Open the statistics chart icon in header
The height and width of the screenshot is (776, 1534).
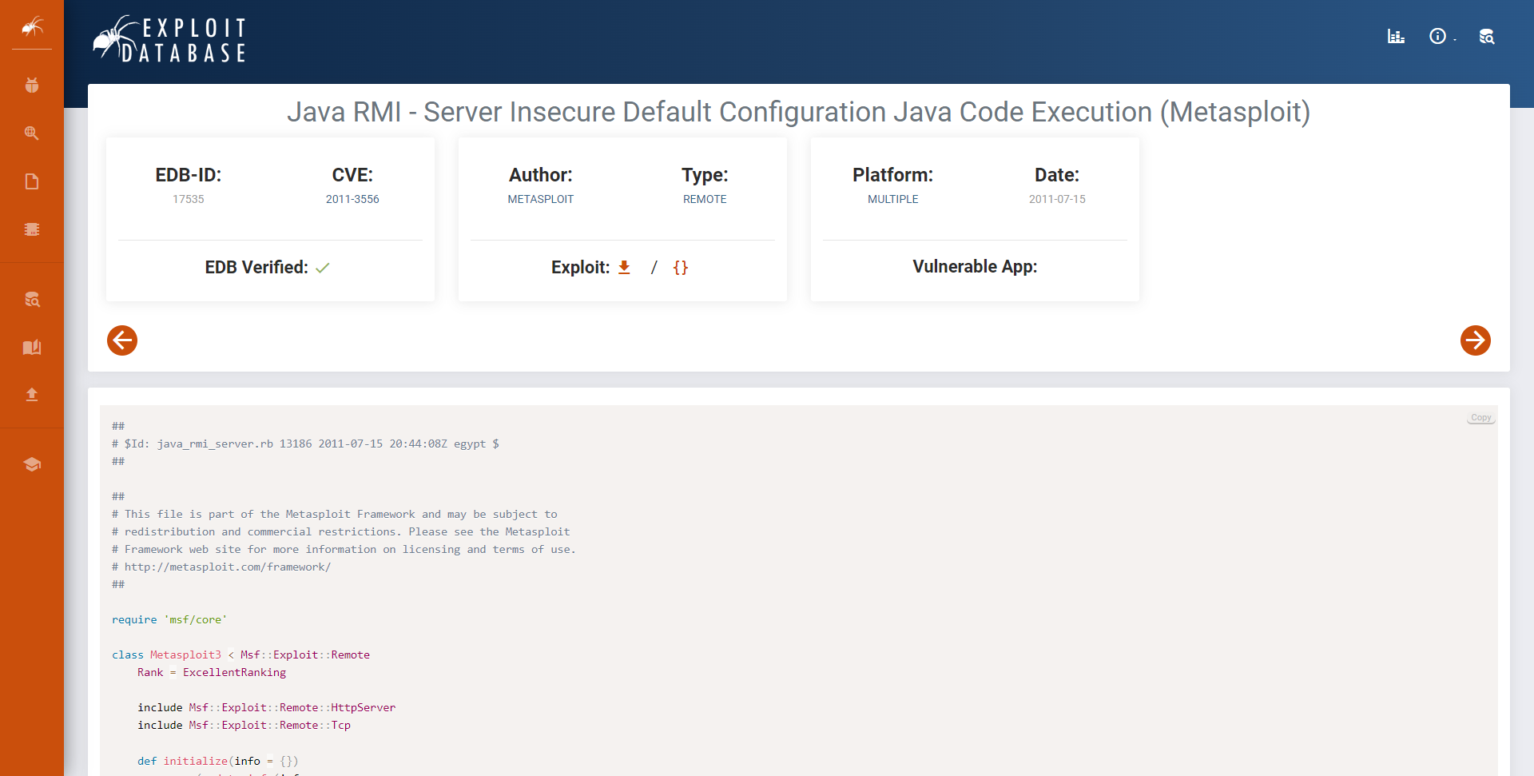1396,36
